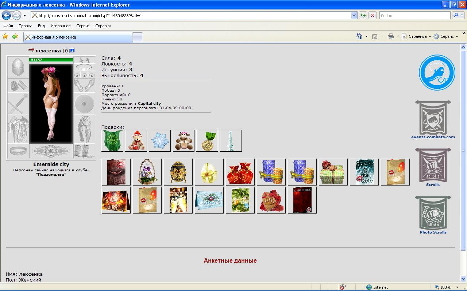Screen dimensions: 467x291
Task: Open the Правка menu
Action: [x=26, y=26]
